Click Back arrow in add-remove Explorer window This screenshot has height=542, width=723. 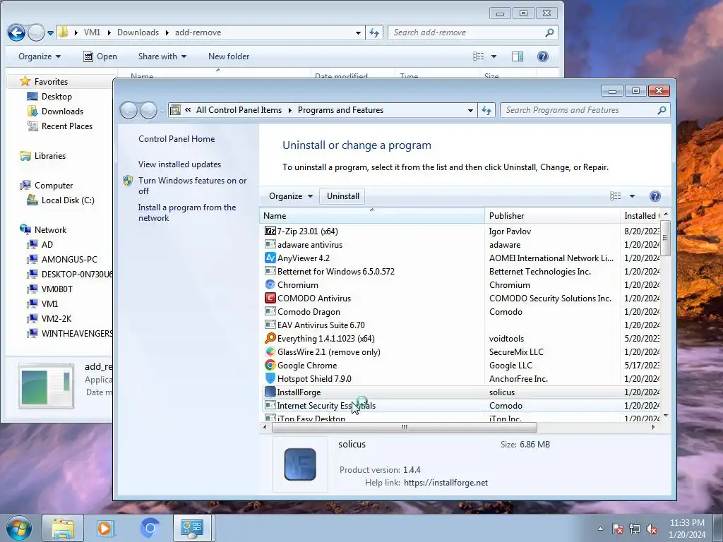click(x=17, y=32)
